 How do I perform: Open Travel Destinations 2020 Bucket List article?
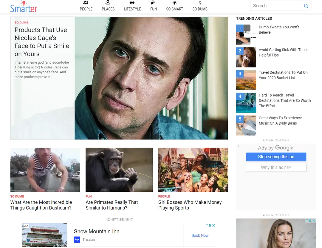click(283, 75)
